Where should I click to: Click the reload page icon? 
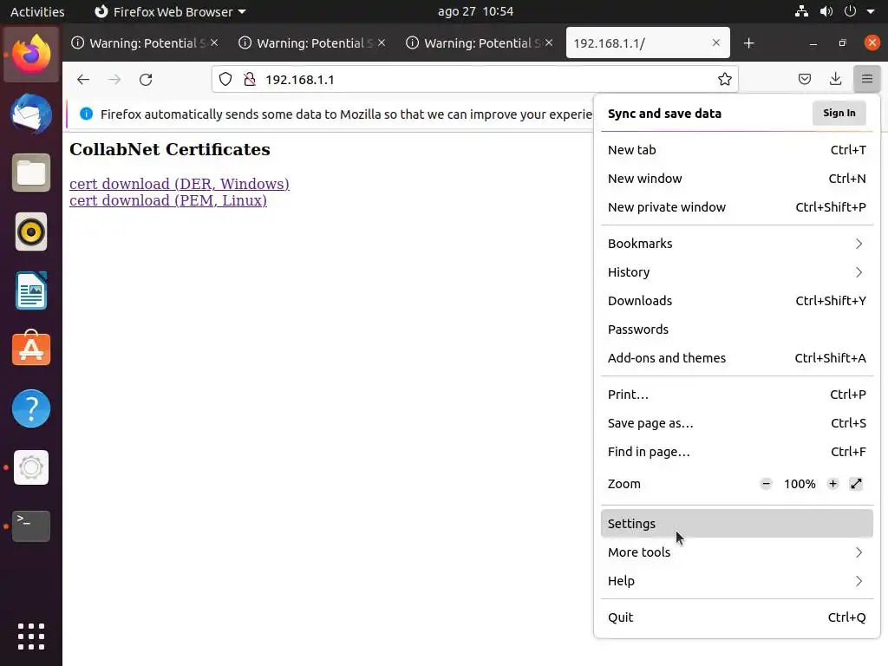(146, 80)
